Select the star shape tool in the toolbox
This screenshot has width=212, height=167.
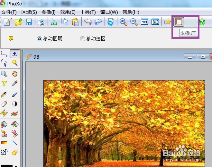tap(15, 153)
